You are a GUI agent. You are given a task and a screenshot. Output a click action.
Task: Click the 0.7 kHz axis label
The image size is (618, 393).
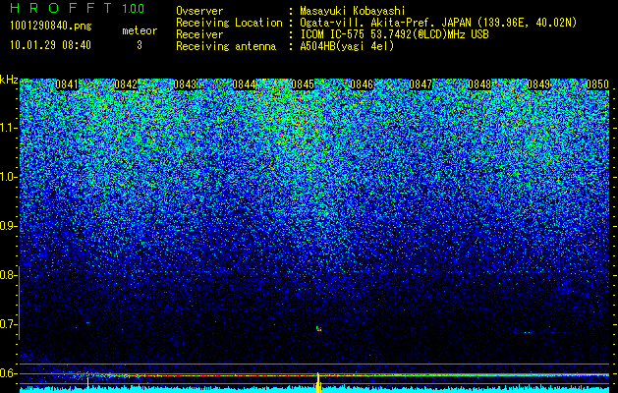8,324
